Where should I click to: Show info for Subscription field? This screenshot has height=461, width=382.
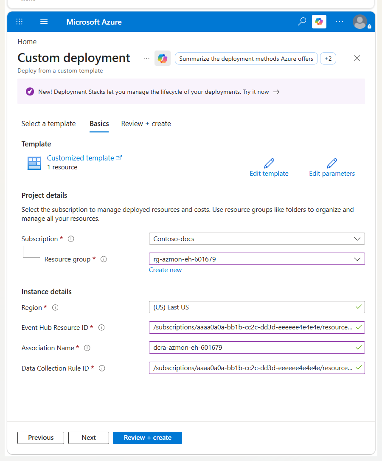[x=71, y=239]
